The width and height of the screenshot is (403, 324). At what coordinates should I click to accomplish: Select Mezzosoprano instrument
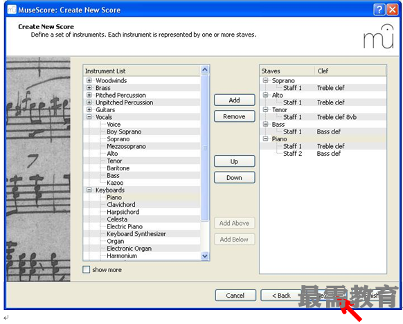126,146
